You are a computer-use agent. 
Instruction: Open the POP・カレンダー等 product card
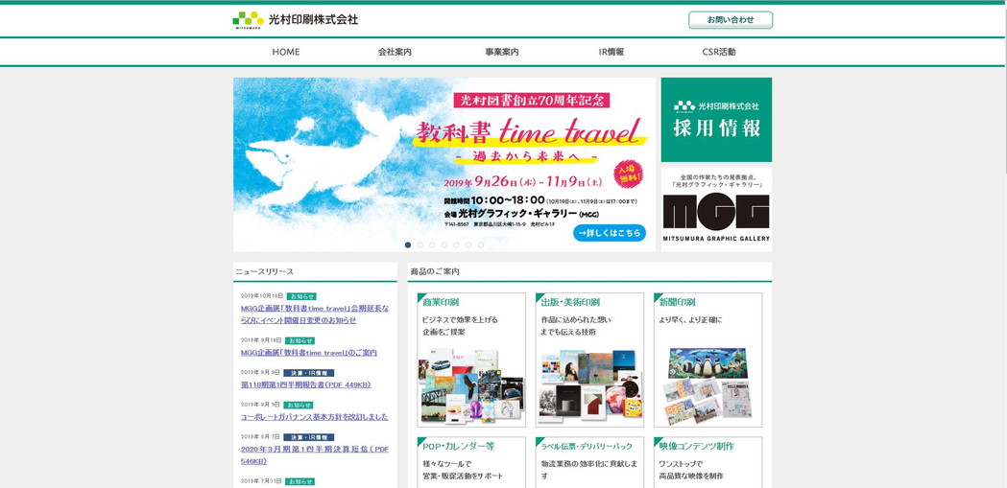coord(471,462)
